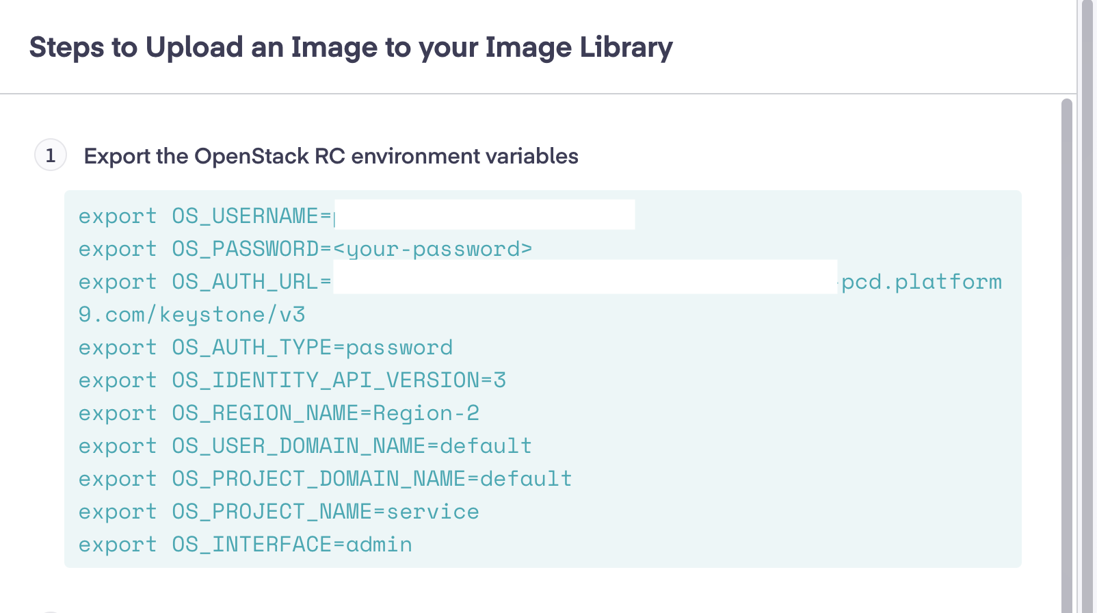Screen dimensions: 1097x613
Task: Click the 'Export the OpenStack RC environment variables' heading
Action: point(331,156)
